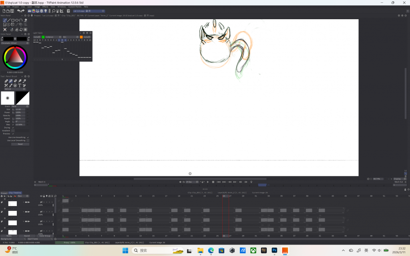Click the Reset button in tool panel
410x256 pixels.
point(20,144)
